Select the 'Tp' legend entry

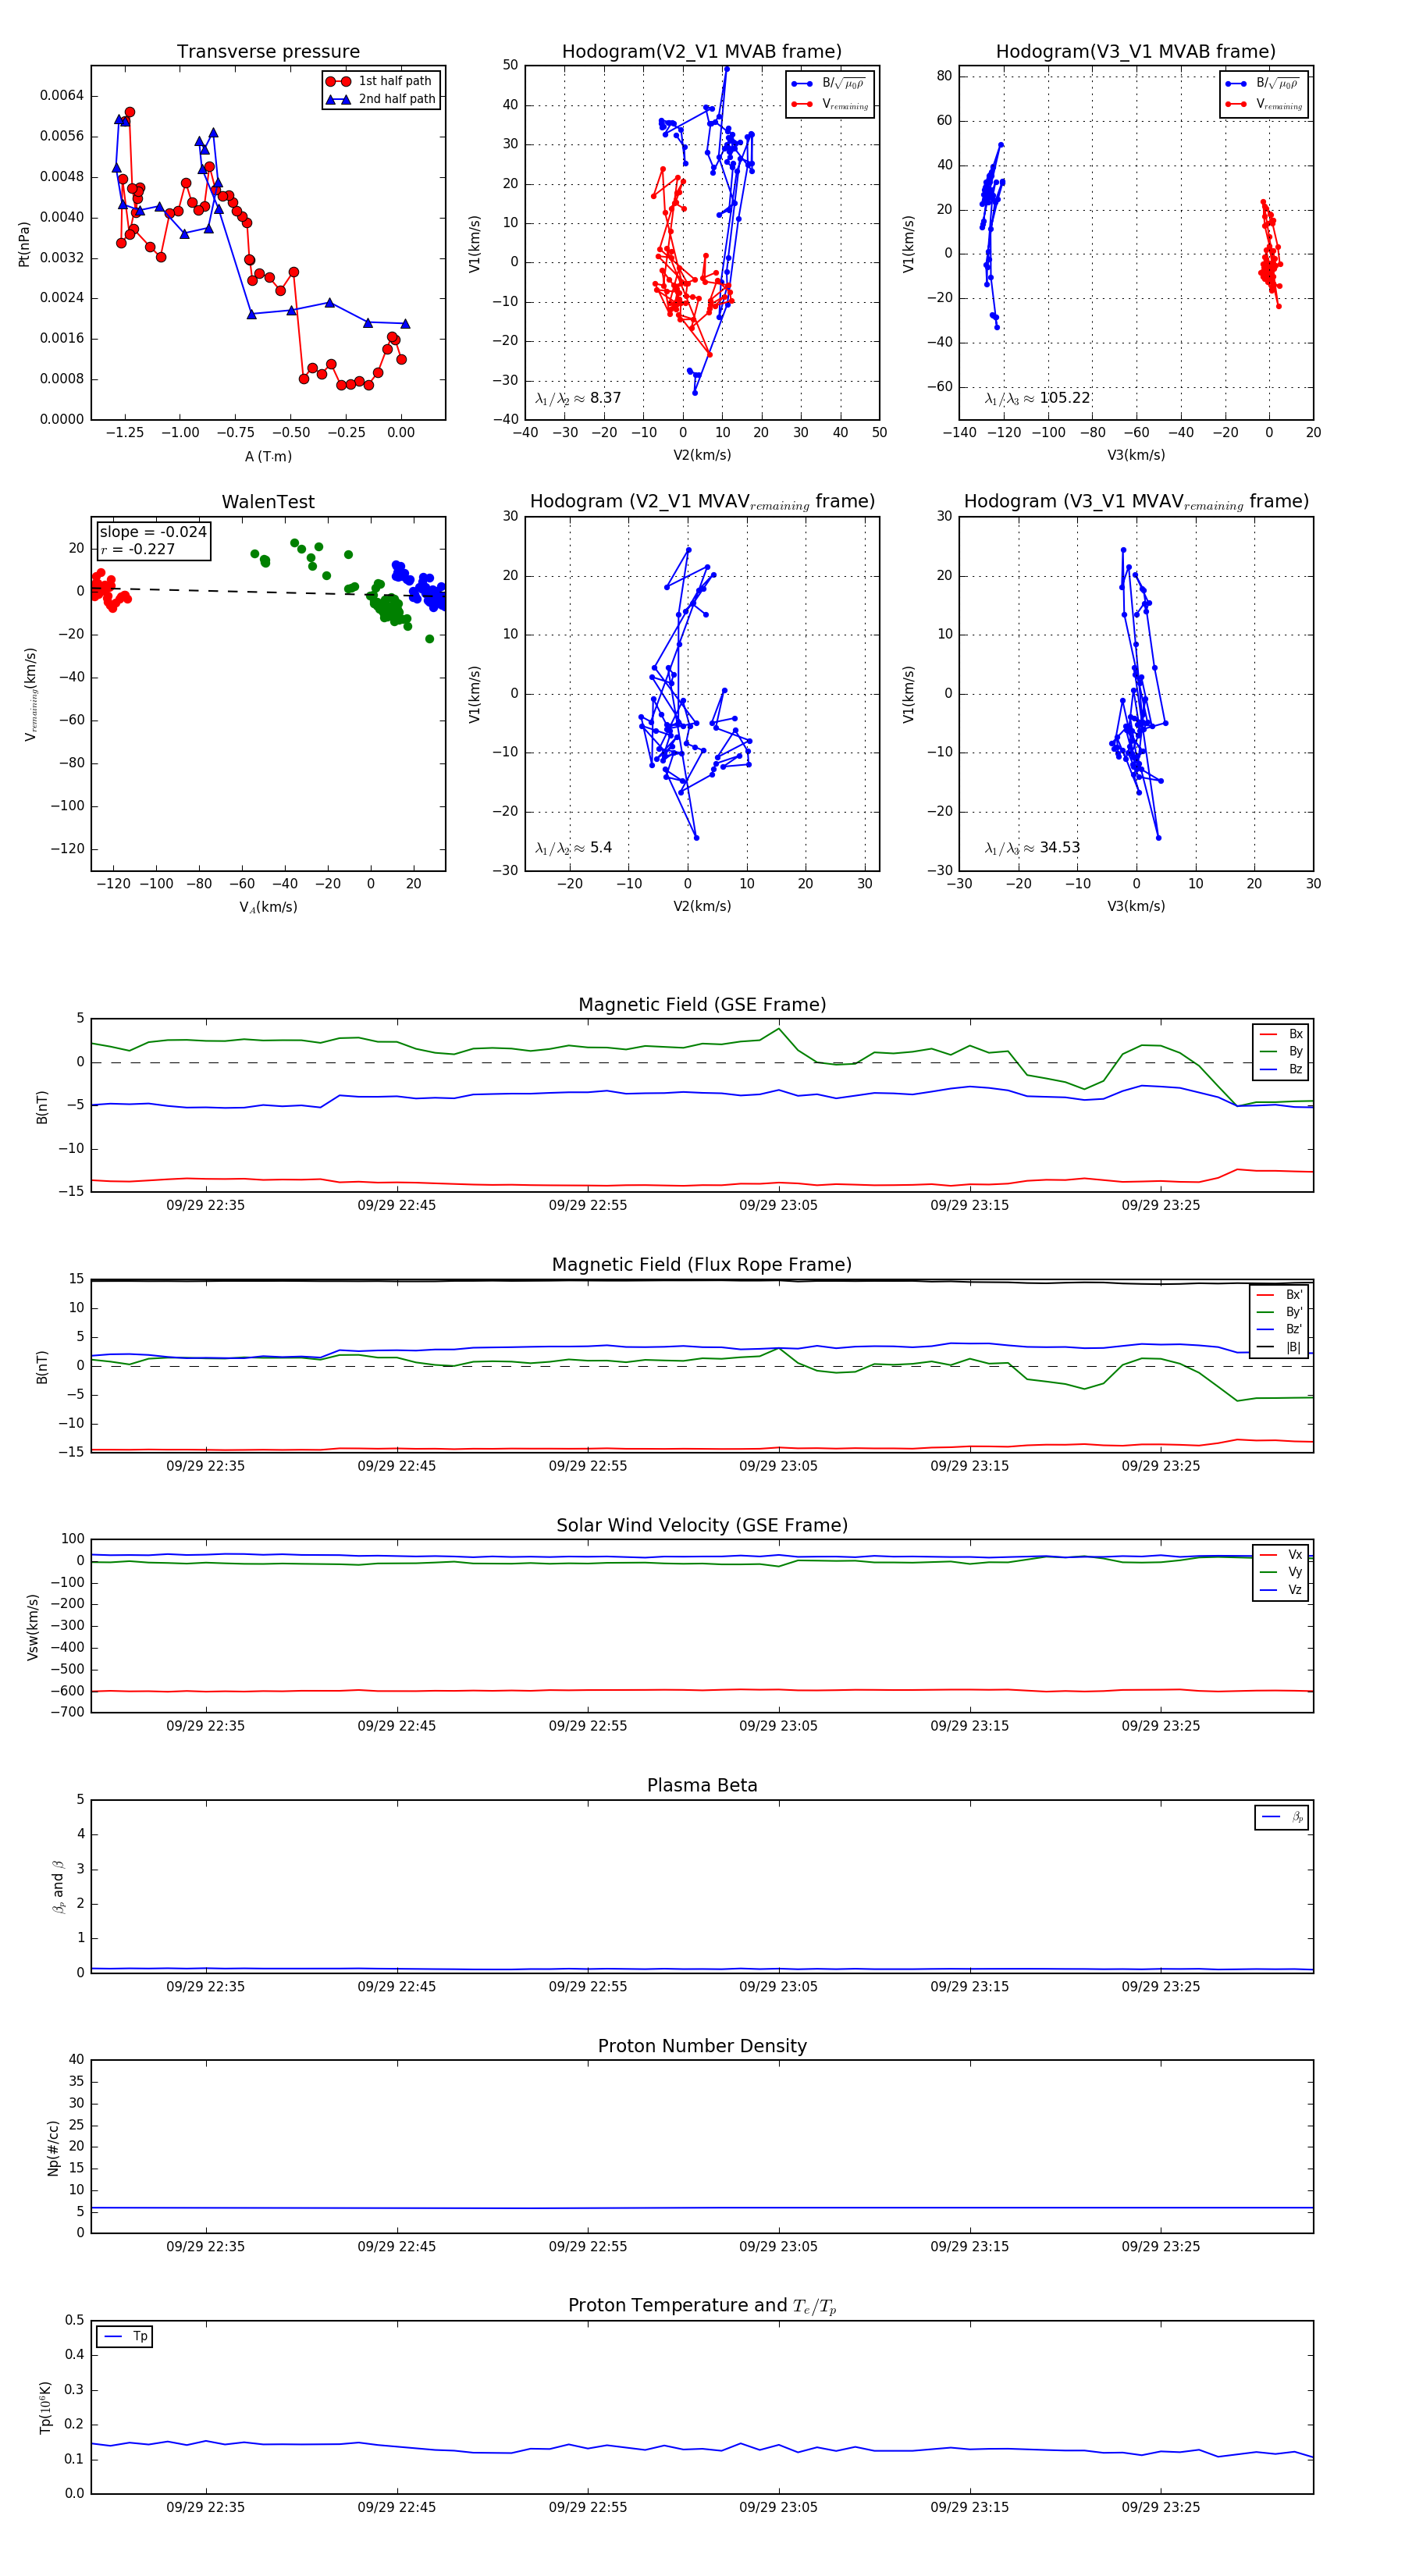pyautogui.click(x=125, y=2336)
